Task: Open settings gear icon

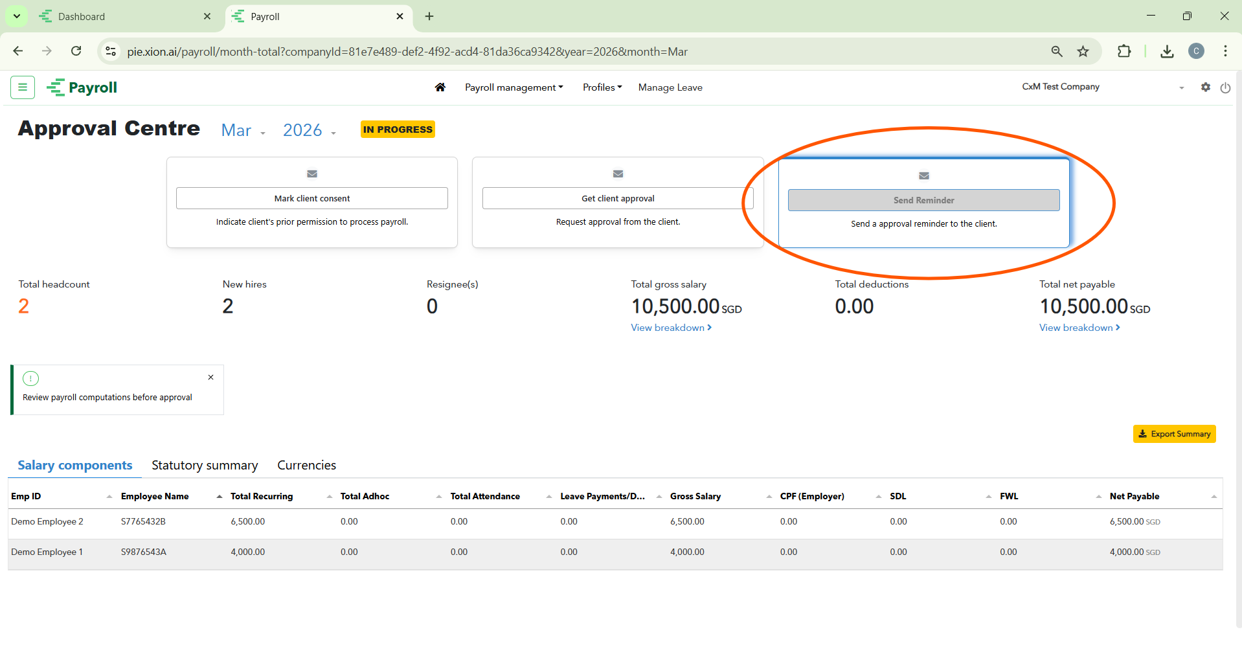Action: pyautogui.click(x=1205, y=87)
